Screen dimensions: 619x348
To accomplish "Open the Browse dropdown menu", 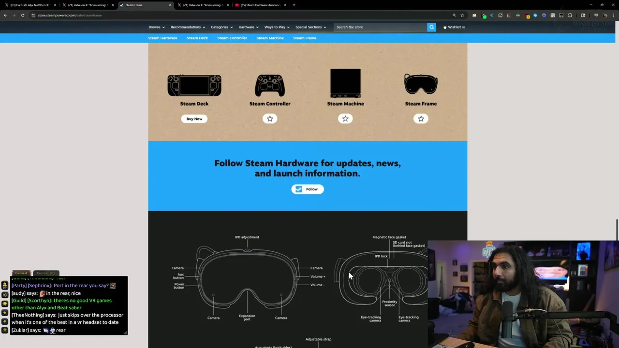I will 157,27.
